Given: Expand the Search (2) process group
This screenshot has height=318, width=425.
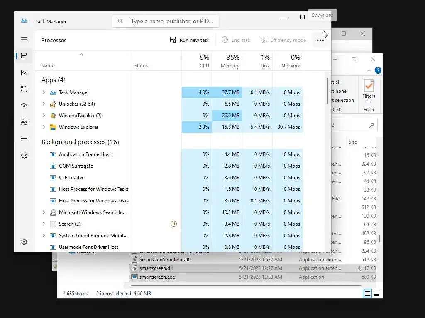Looking at the screenshot, I should pyautogui.click(x=44, y=224).
